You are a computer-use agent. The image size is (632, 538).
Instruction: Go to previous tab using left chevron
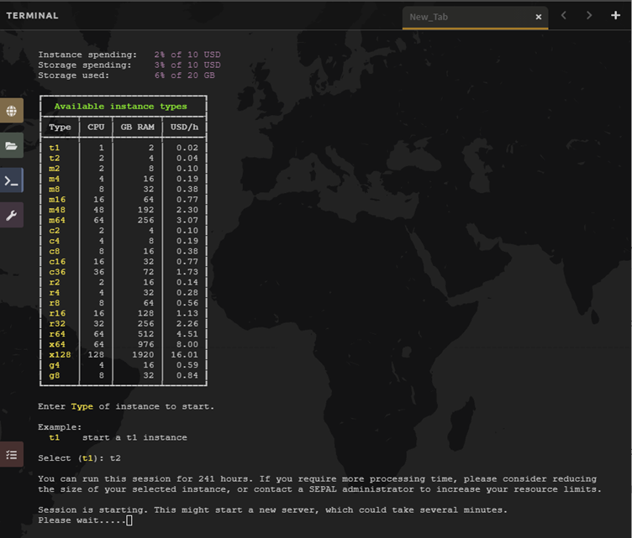564,16
